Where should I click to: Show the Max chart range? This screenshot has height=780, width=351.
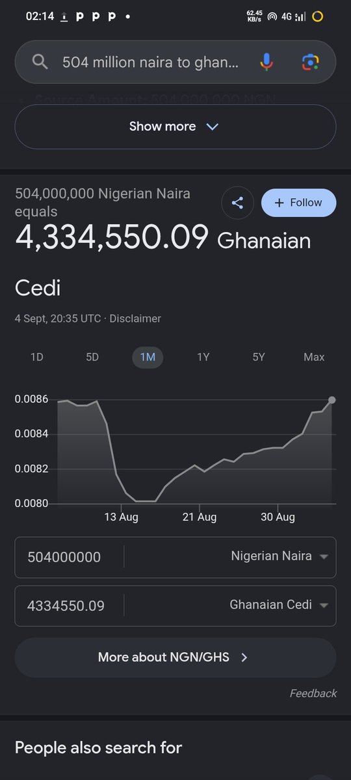314,357
